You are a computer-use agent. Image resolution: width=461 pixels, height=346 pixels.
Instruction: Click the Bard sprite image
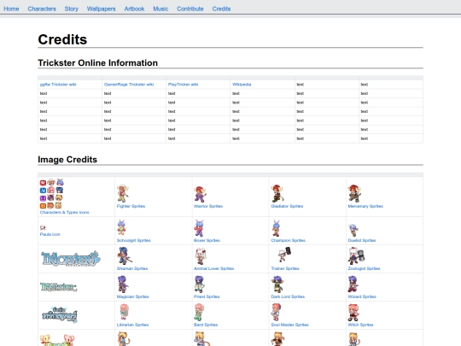click(x=199, y=312)
